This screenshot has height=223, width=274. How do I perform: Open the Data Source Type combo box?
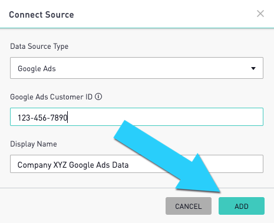click(x=137, y=68)
